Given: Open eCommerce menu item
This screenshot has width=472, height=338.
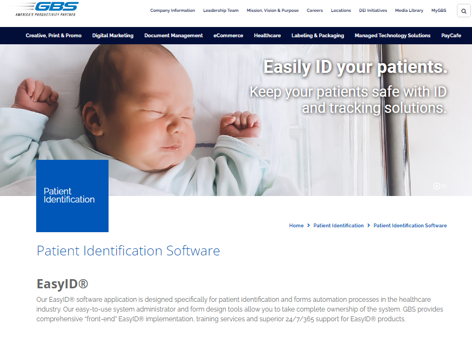Looking at the screenshot, I should (228, 36).
